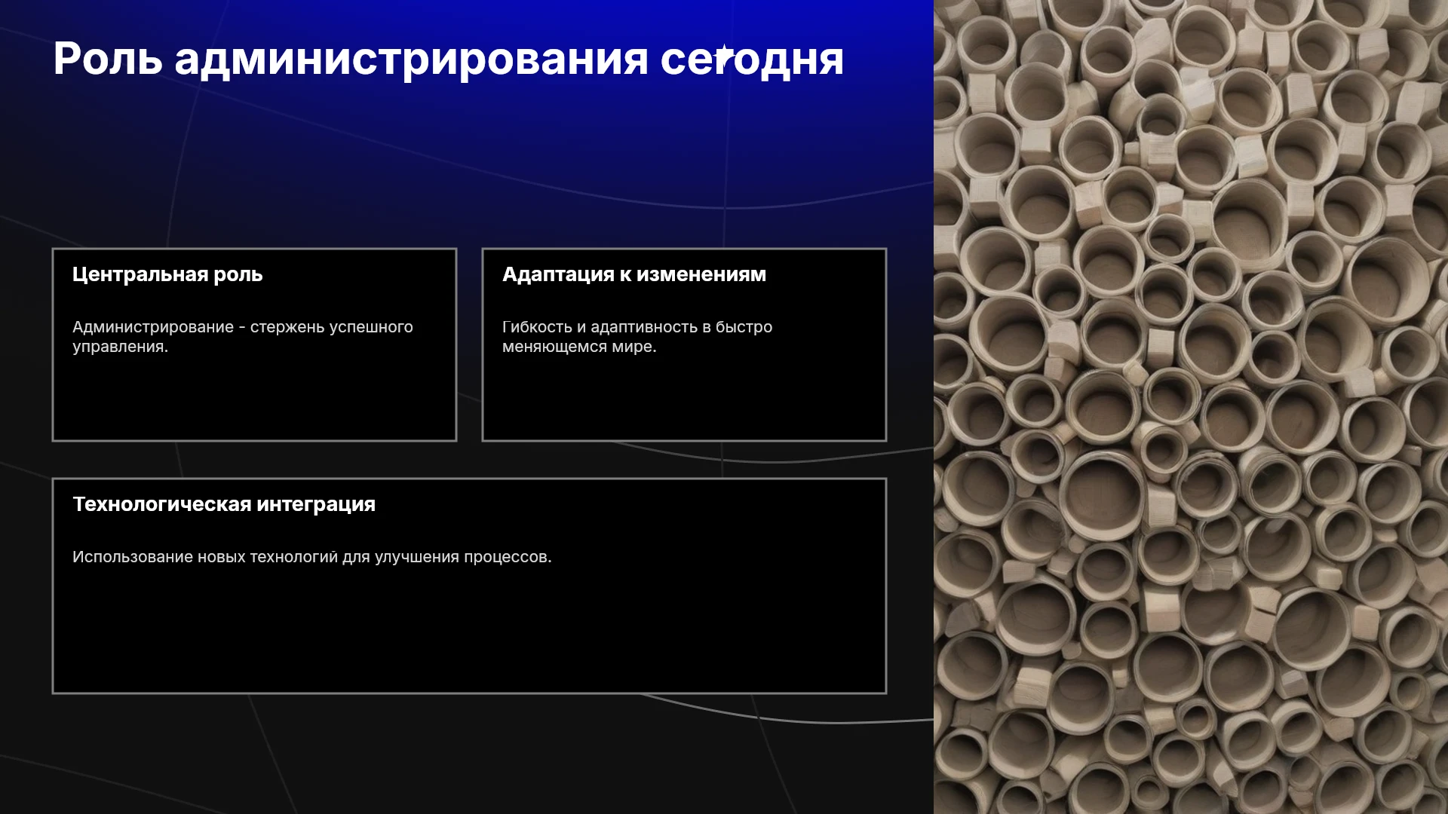Click blank area of the "Технологическая интеграция" card
The image size is (1448, 814).
tap(469, 633)
